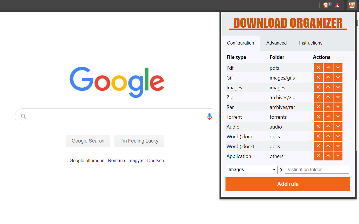Viewport: 359px width, 224px height.
Task: Select the archives/zip folder cell
Action: point(291,97)
